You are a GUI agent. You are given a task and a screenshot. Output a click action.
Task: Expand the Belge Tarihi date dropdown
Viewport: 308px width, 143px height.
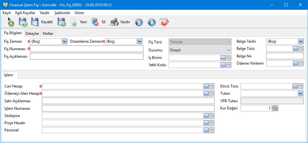click(300, 41)
